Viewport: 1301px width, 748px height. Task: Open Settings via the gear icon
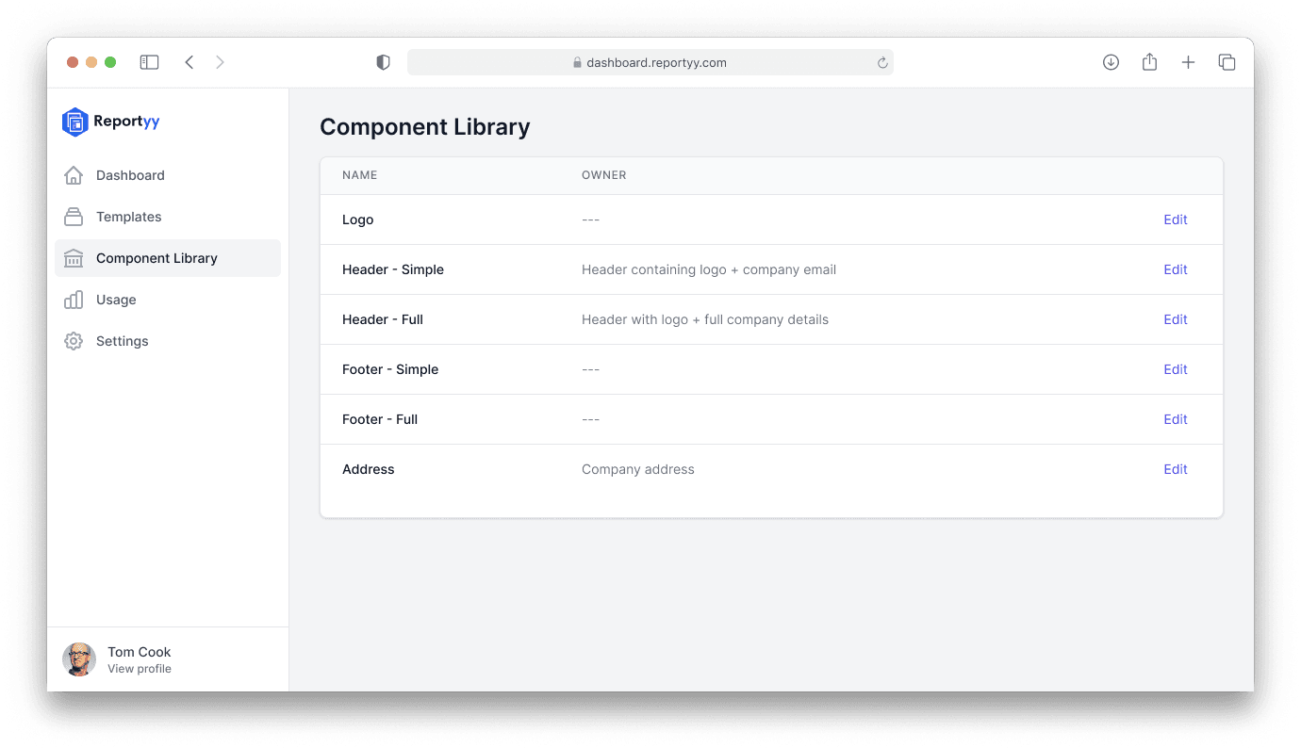point(74,341)
